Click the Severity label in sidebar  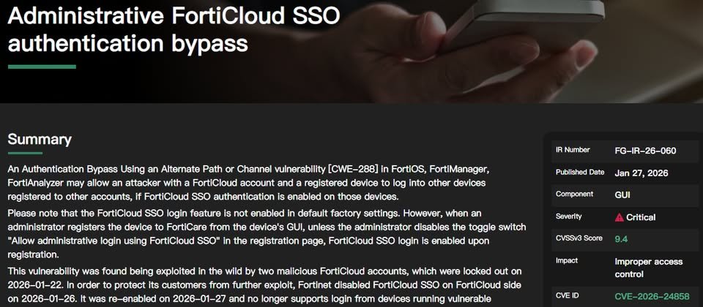pyautogui.click(x=568, y=216)
